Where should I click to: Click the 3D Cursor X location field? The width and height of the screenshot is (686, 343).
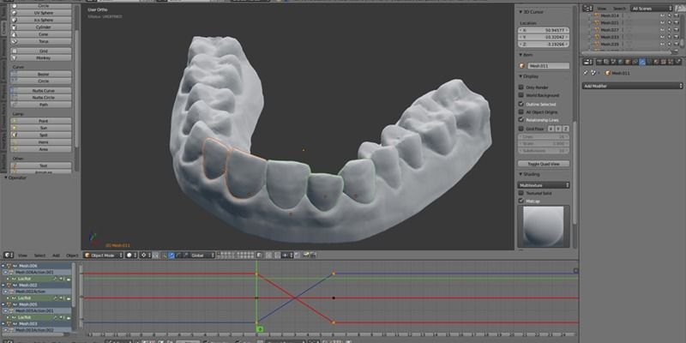544,31
